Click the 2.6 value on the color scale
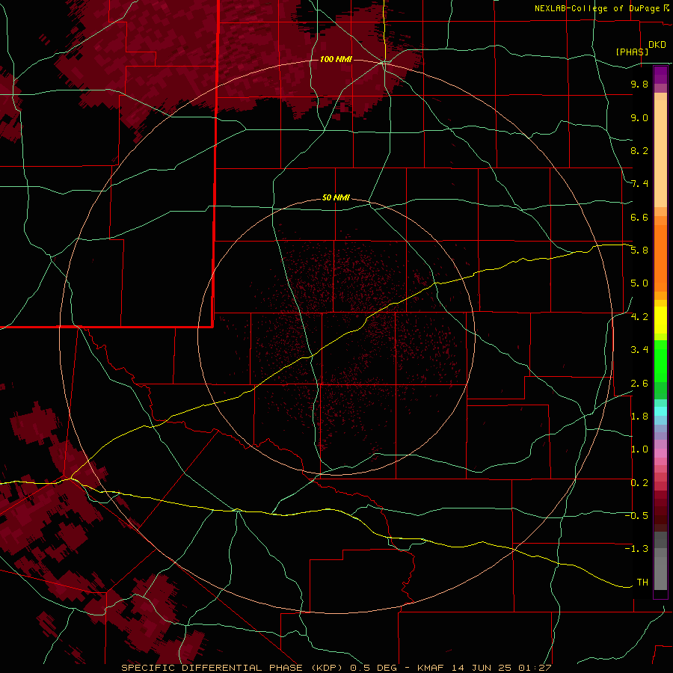 click(x=639, y=384)
